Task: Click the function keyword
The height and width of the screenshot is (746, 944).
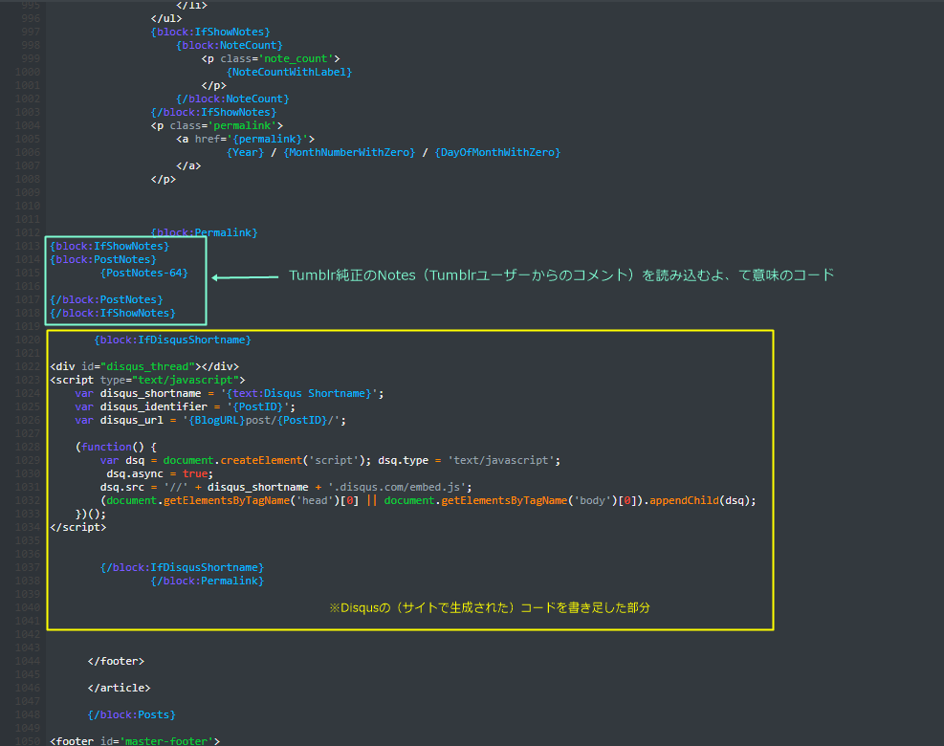Action: pyautogui.click(x=106, y=447)
